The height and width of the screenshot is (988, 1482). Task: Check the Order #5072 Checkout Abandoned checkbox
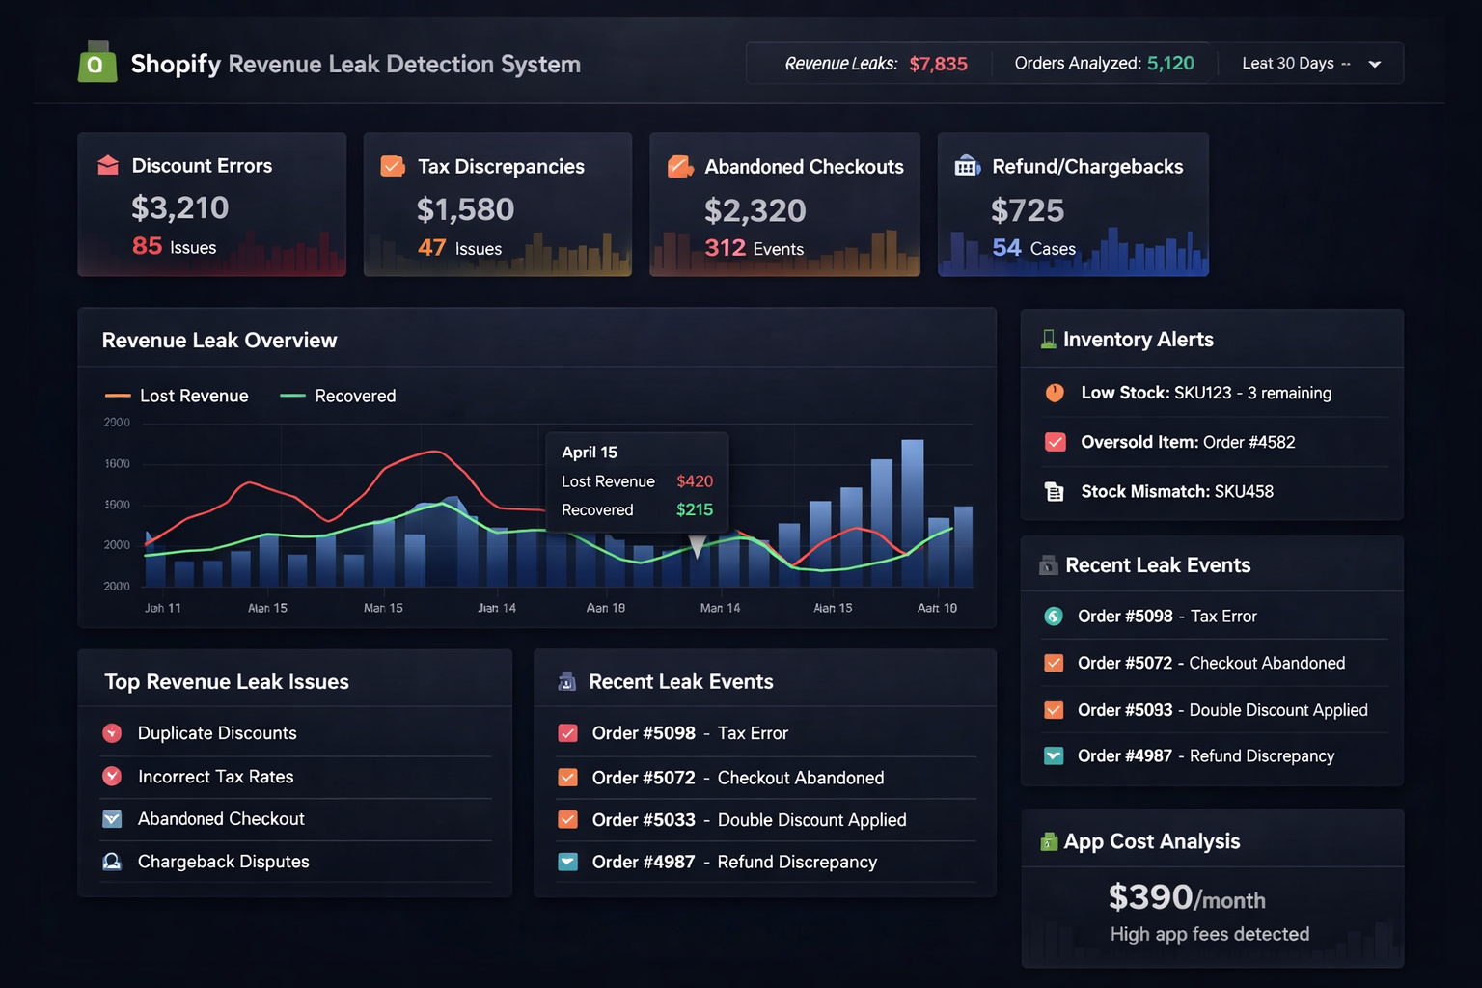(568, 777)
